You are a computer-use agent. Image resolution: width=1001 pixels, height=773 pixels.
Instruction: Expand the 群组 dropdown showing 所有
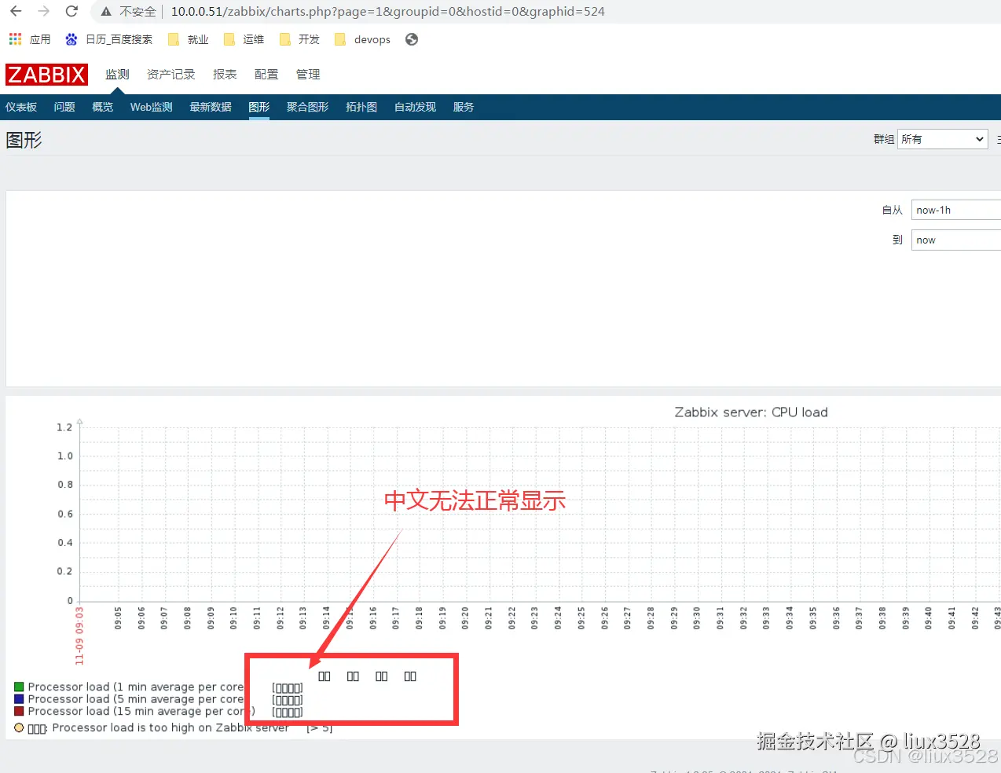943,139
